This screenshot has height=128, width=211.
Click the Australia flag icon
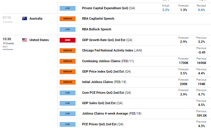25,18
